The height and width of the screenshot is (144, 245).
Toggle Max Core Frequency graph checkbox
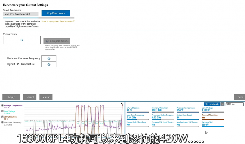2,122
